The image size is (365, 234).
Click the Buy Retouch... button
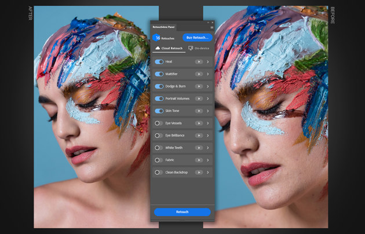[x=198, y=38]
